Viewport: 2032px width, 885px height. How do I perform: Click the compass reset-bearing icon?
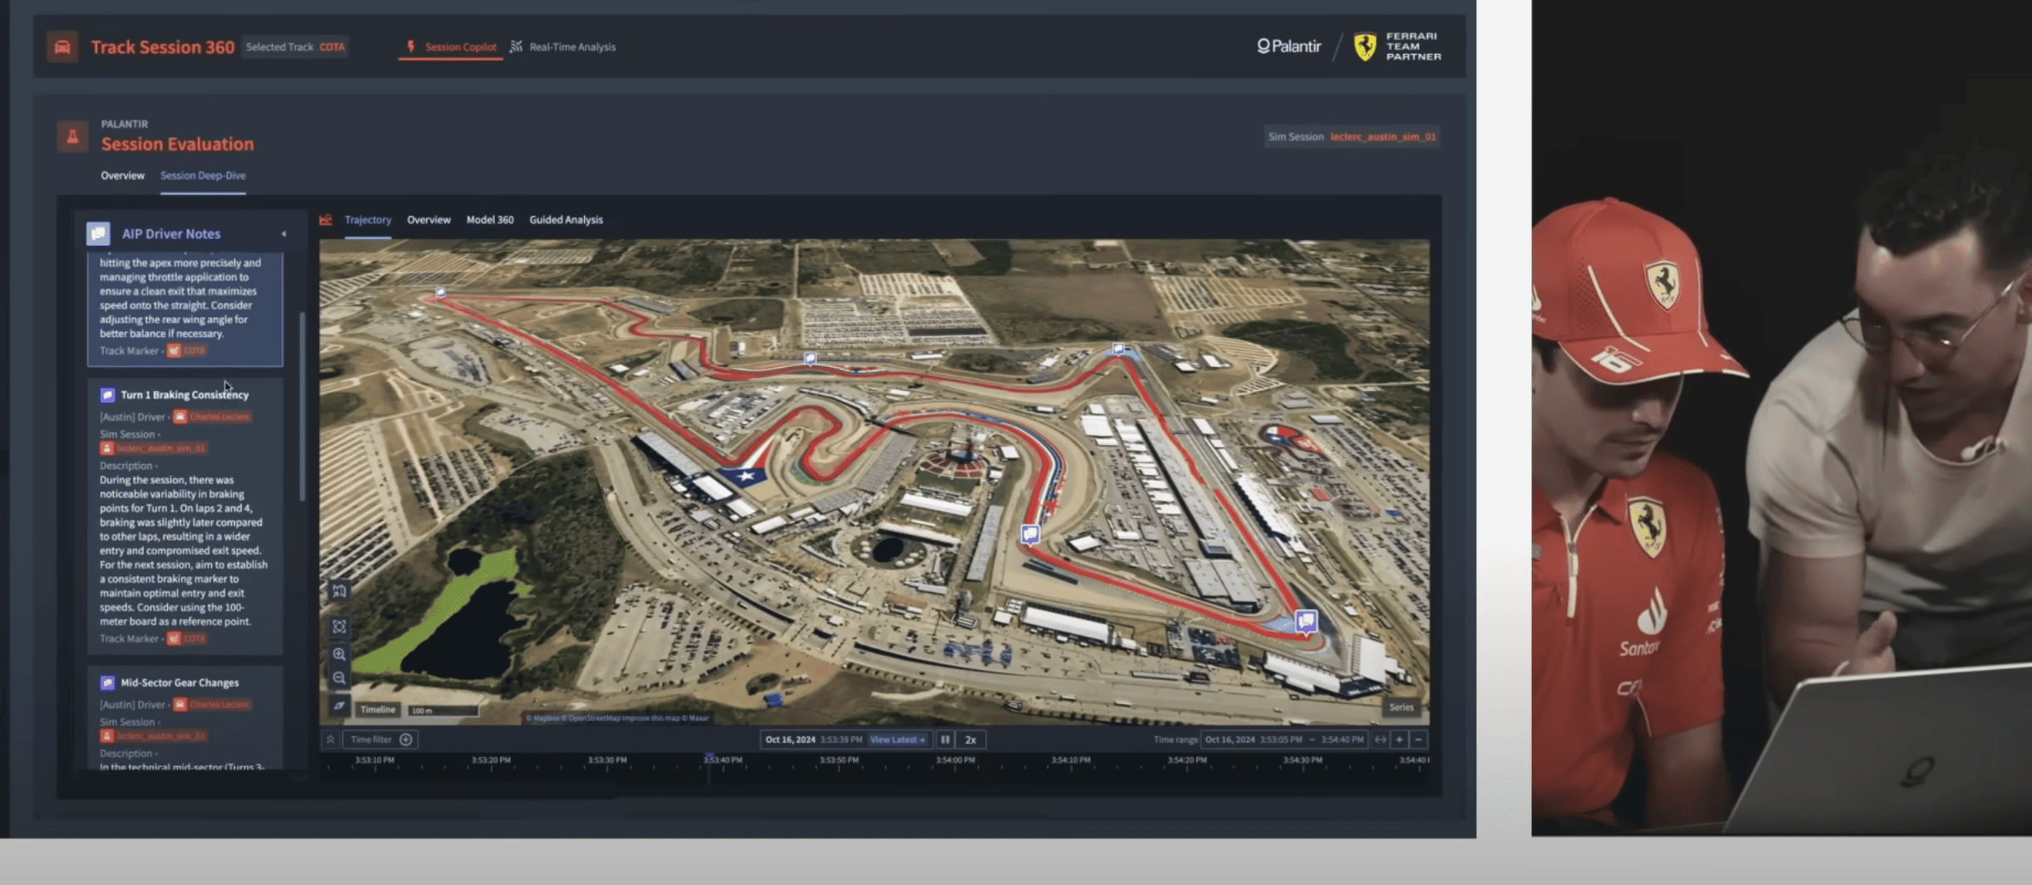click(x=339, y=706)
